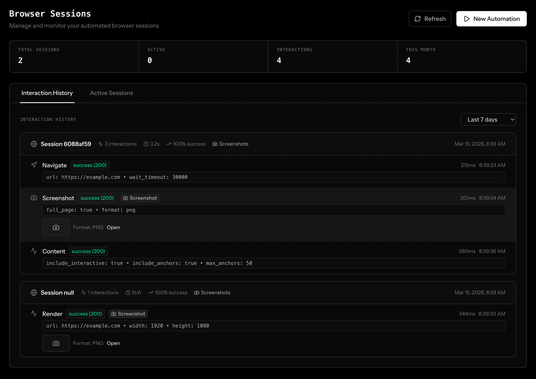Click the Screenshot badge beside Render
Screen dimensions: 536x379
pos(128,314)
